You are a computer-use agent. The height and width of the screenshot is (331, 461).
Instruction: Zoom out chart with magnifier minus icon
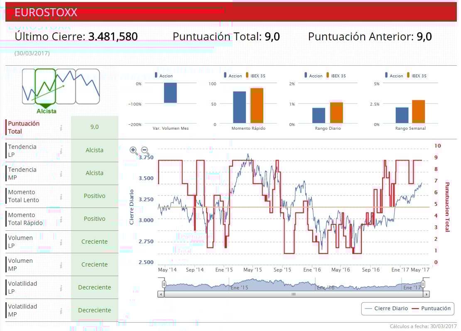[145, 151]
